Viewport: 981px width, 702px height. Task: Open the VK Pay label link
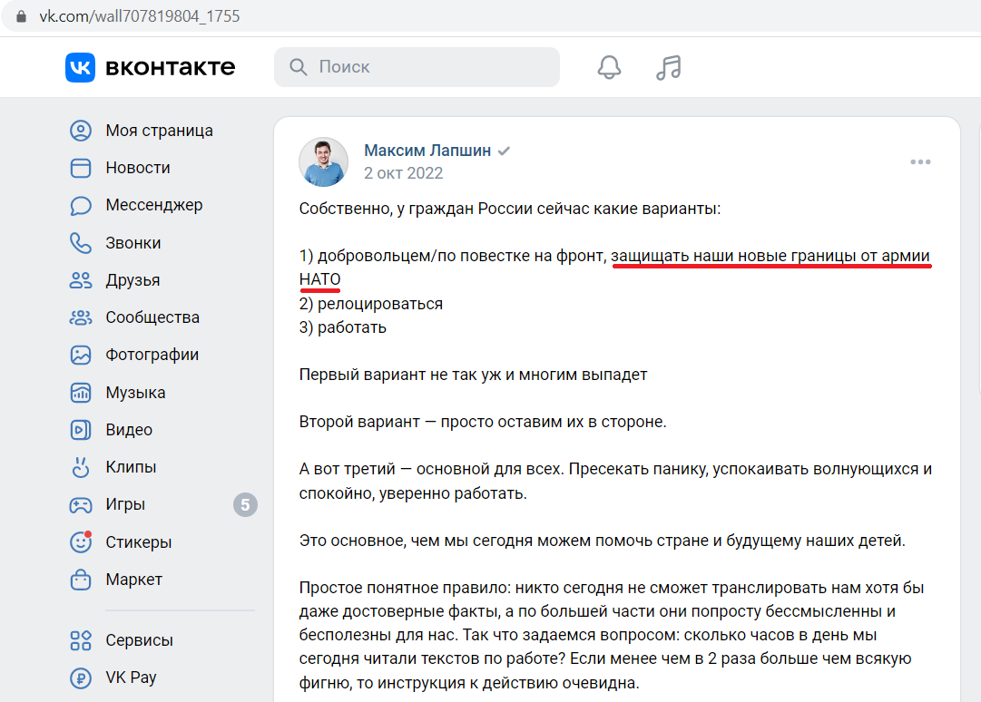point(131,678)
